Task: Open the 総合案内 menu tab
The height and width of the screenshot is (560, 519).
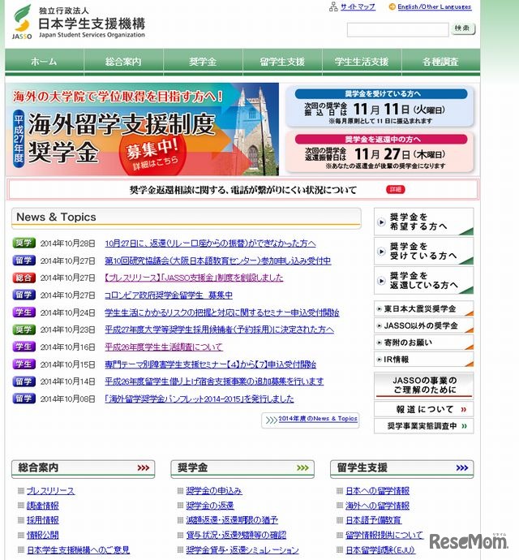Action: [x=123, y=62]
